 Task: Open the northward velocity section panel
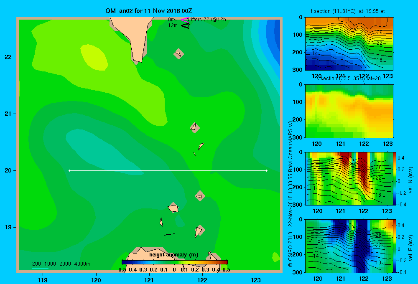(349, 178)
